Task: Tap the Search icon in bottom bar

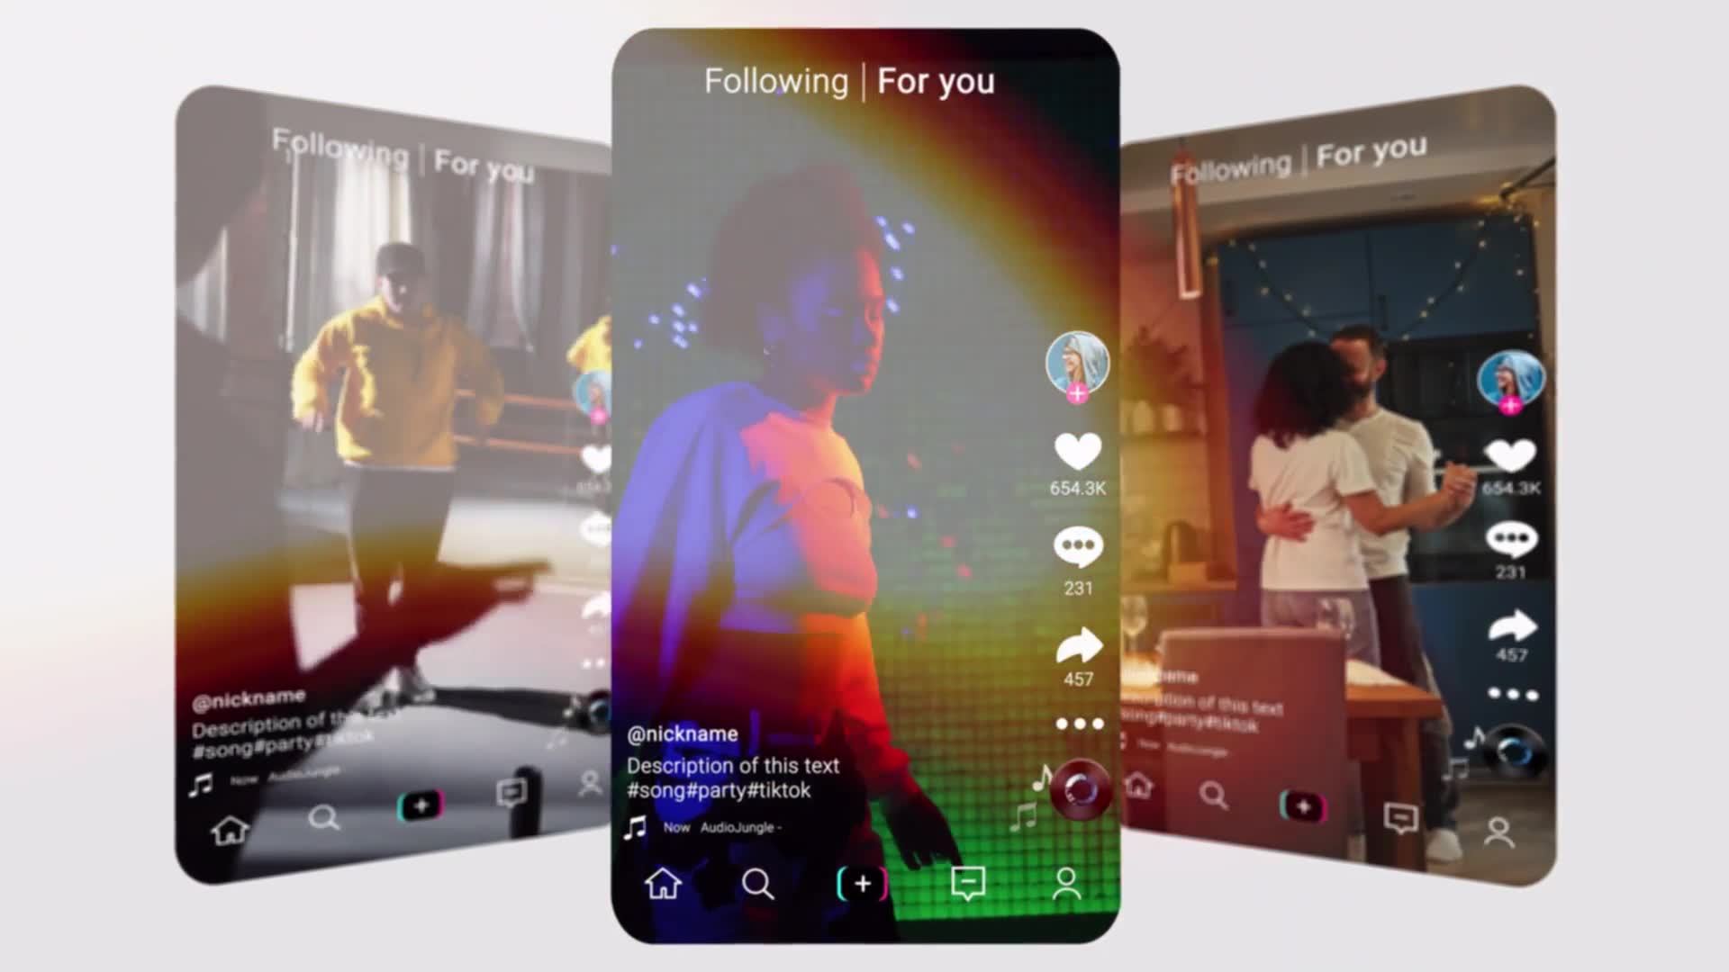Action: (x=759, y=884)
